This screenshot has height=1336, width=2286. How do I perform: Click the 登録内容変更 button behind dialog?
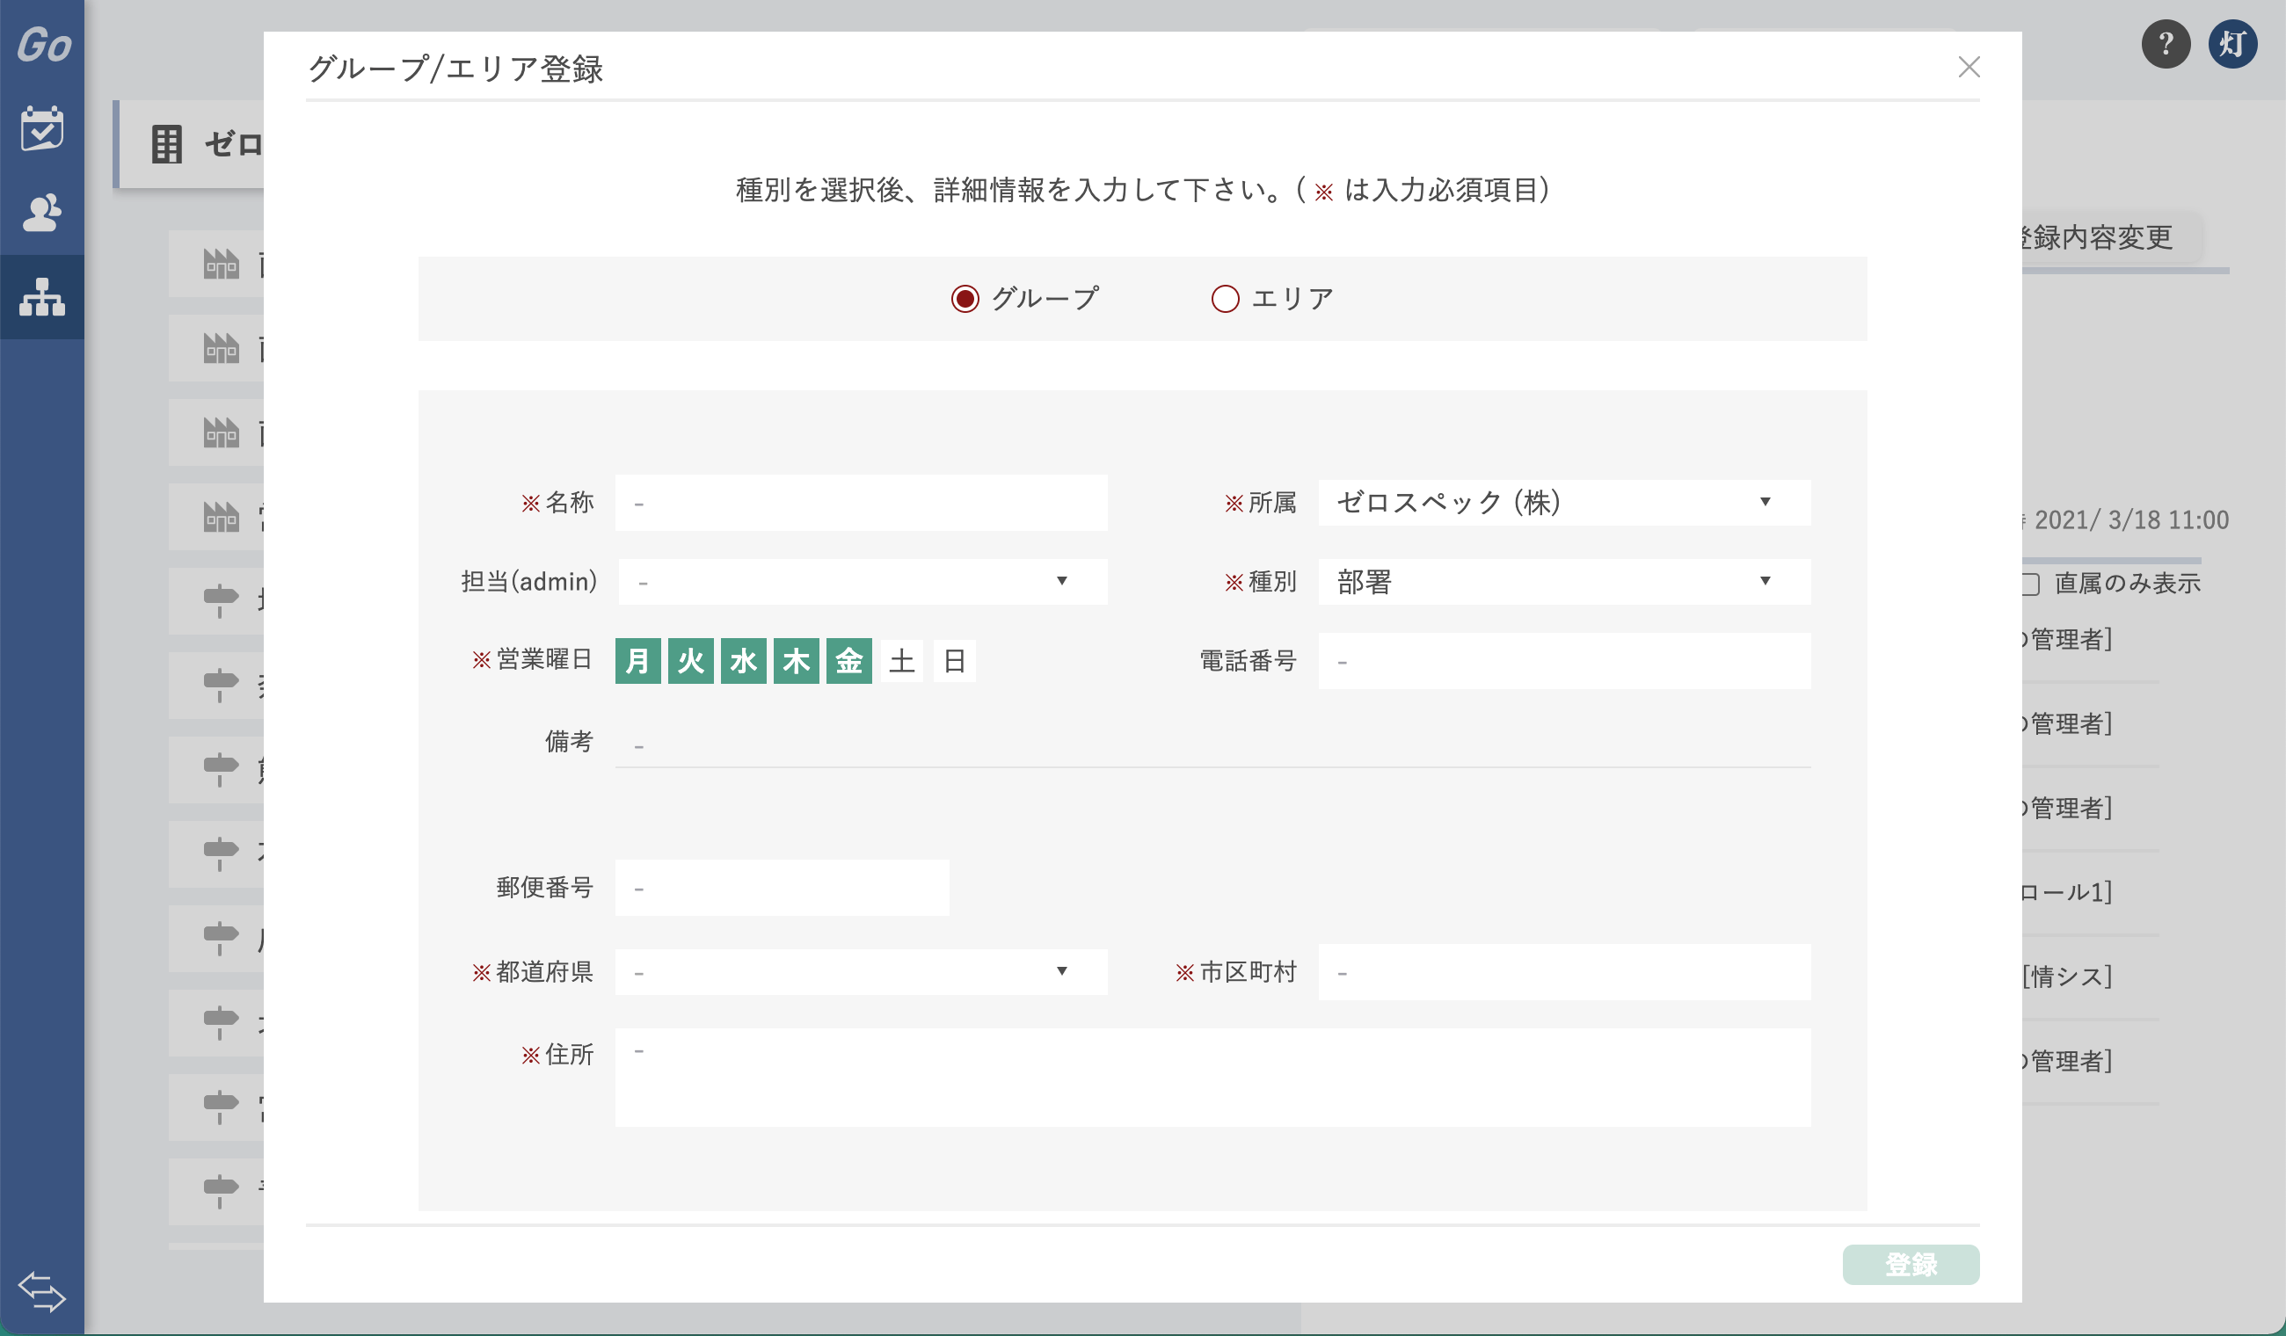(2112, 237)
